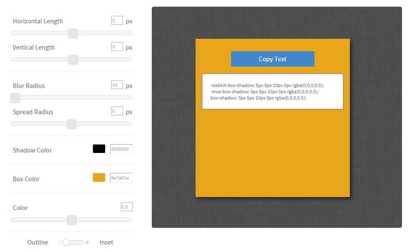Focus the Spread Radius px input

pos(117,111)
